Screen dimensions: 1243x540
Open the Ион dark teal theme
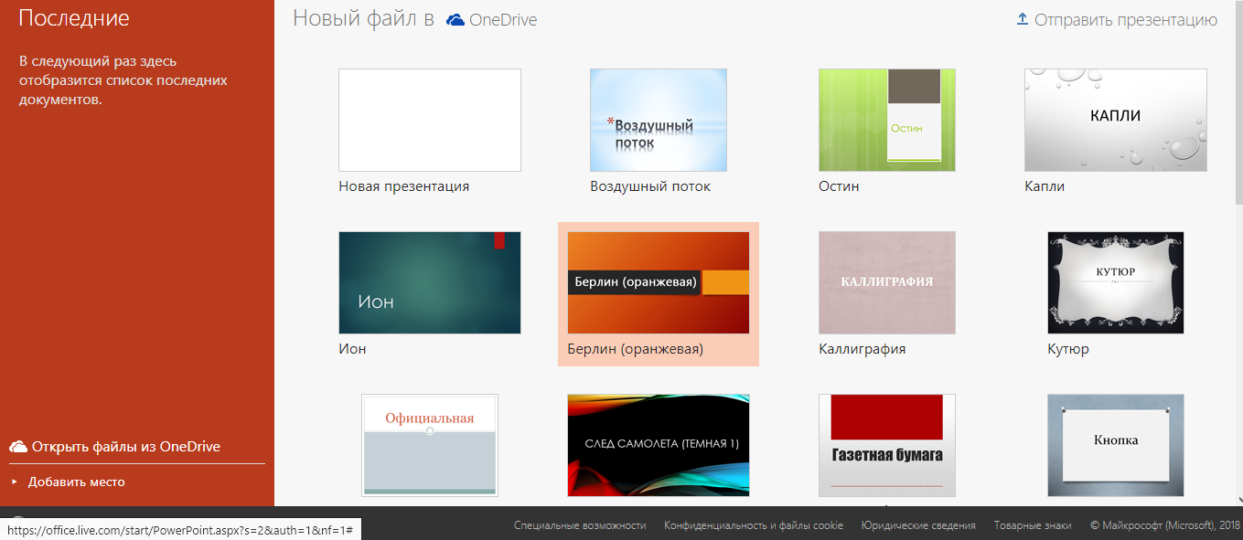[429, 282]
